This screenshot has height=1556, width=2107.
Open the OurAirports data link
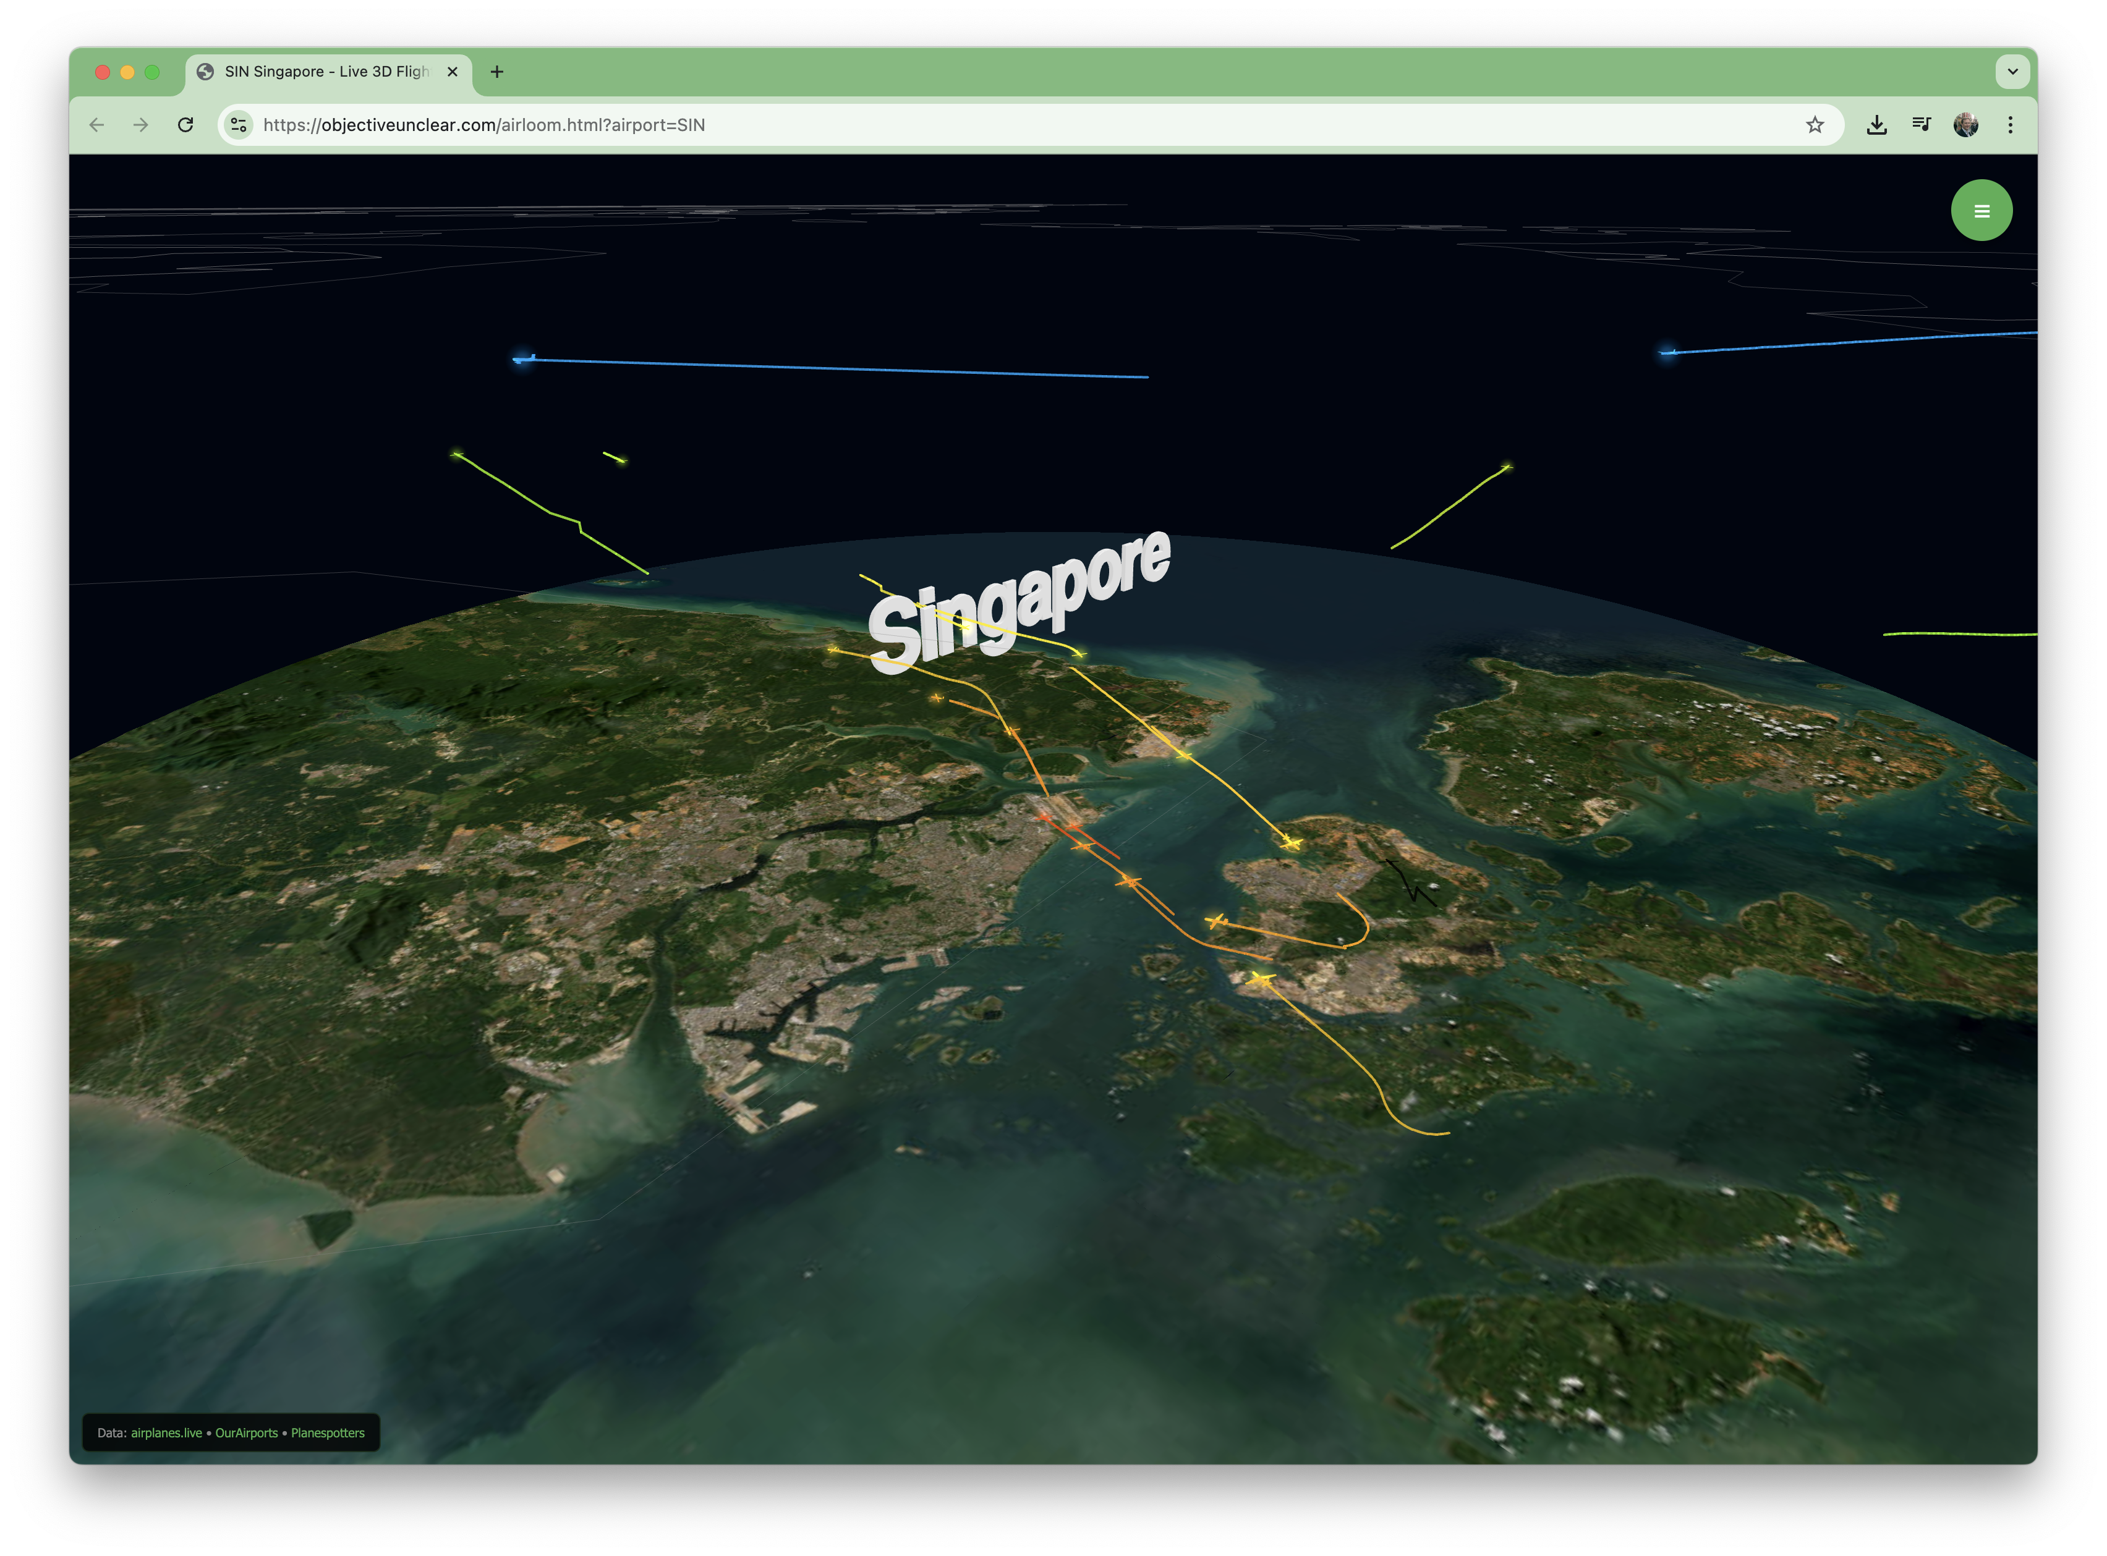click(x=246, y=1432)
